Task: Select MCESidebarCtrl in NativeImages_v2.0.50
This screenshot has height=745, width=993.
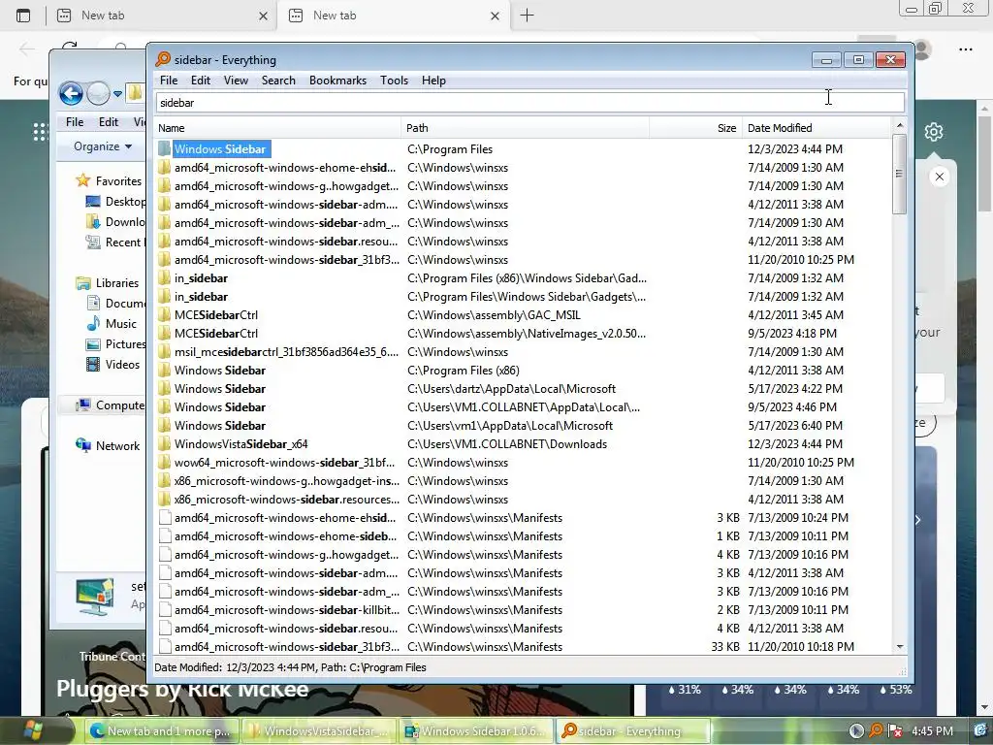Action: [216, 334]
